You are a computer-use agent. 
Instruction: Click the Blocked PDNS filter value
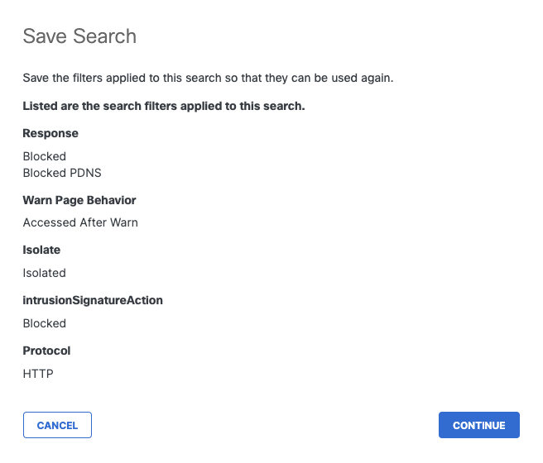(x=62, y=173)
